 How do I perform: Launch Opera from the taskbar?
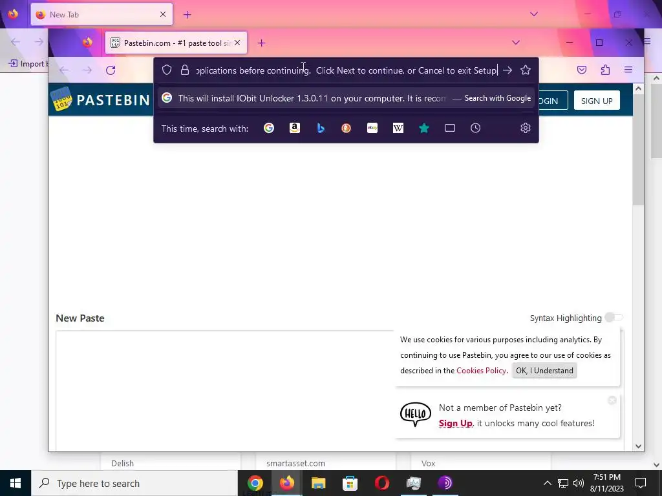381,483
